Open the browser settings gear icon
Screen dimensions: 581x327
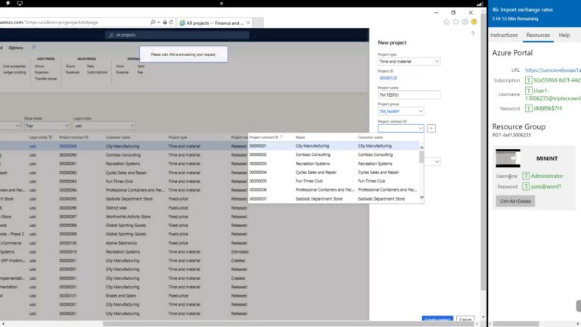point(465,22)
